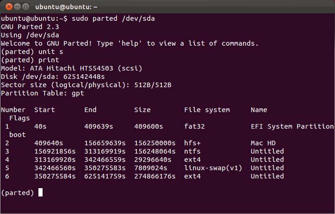Click size value 156248064s
This screenshot has width=335, height=214.
point(155,151)
